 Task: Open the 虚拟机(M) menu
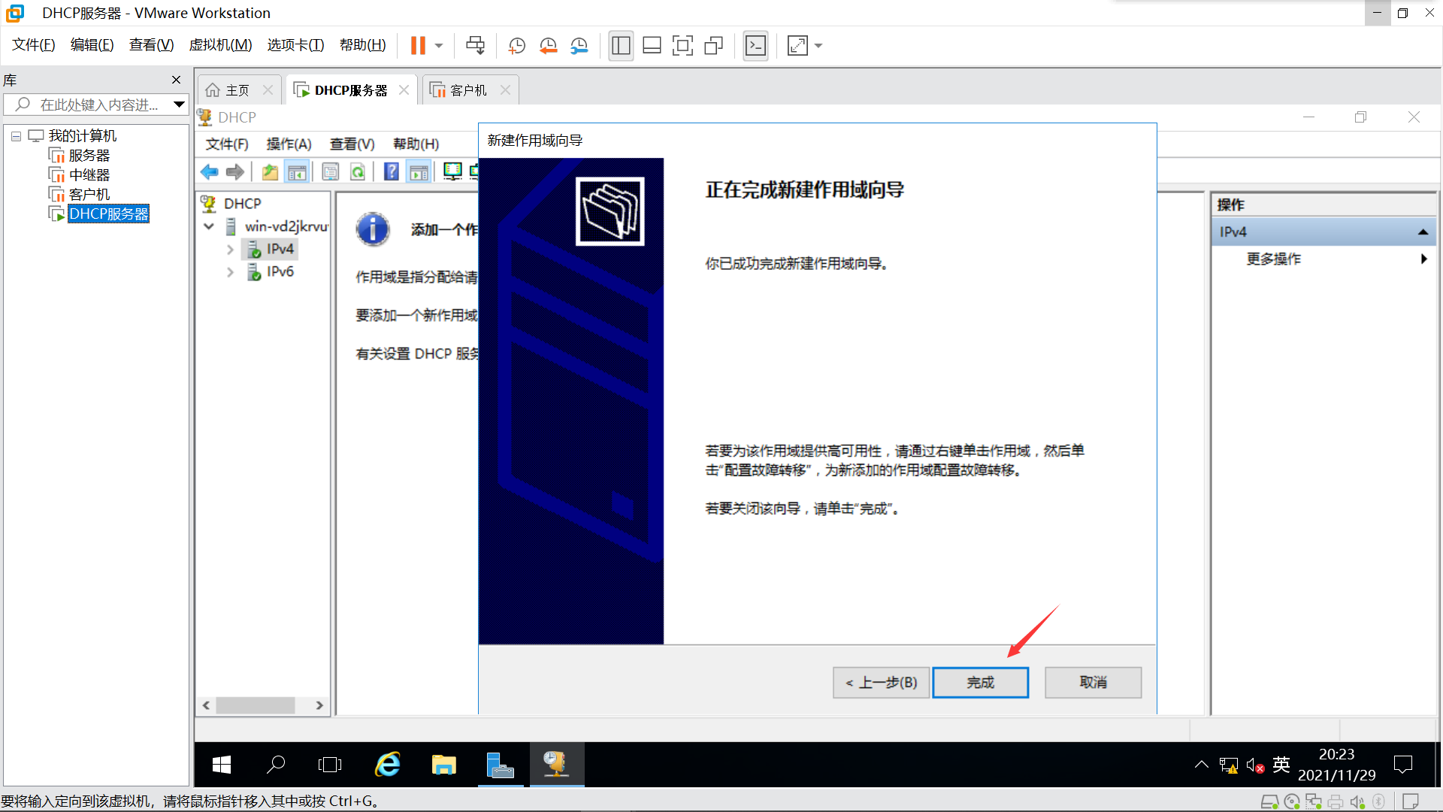220,45
